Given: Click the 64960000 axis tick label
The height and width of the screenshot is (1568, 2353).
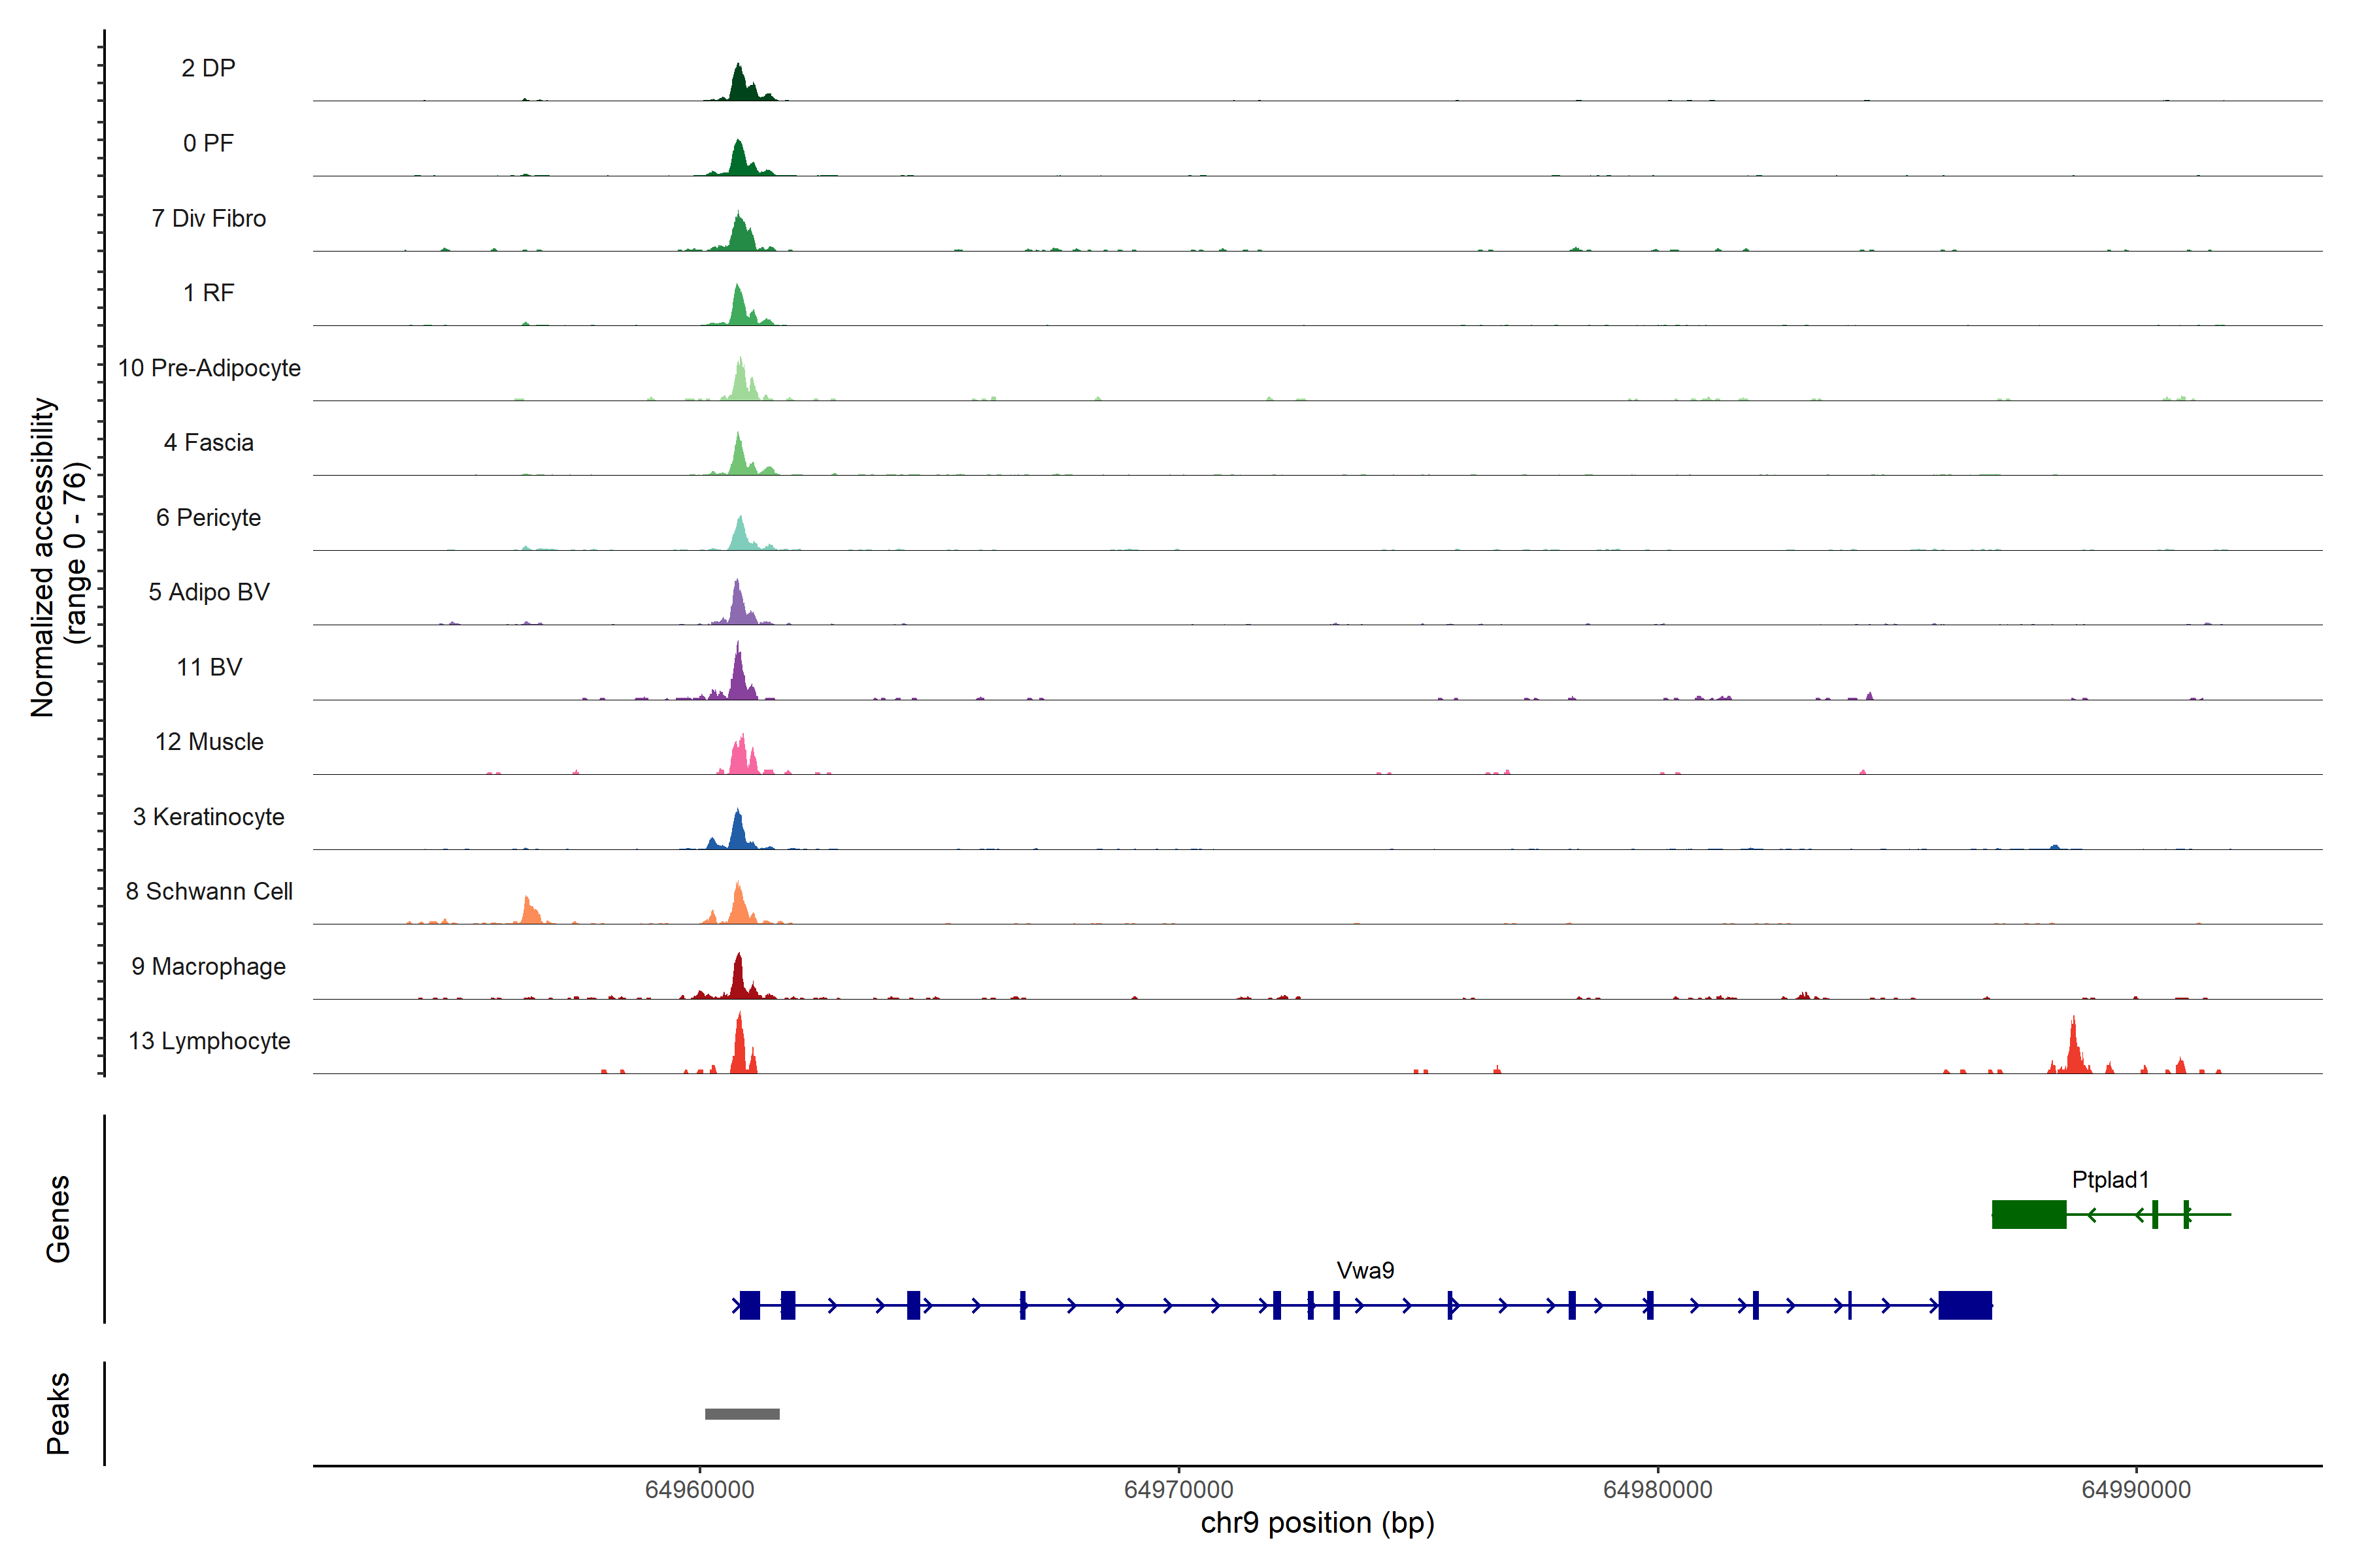Looking at the screenshot, I should [x=699, y=1490].
